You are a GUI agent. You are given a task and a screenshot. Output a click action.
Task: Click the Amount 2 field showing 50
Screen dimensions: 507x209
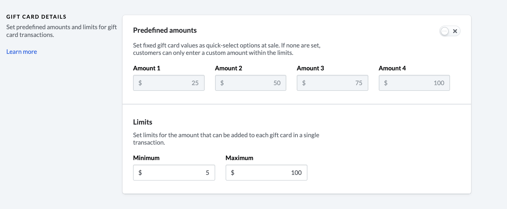tap(250, 83)
